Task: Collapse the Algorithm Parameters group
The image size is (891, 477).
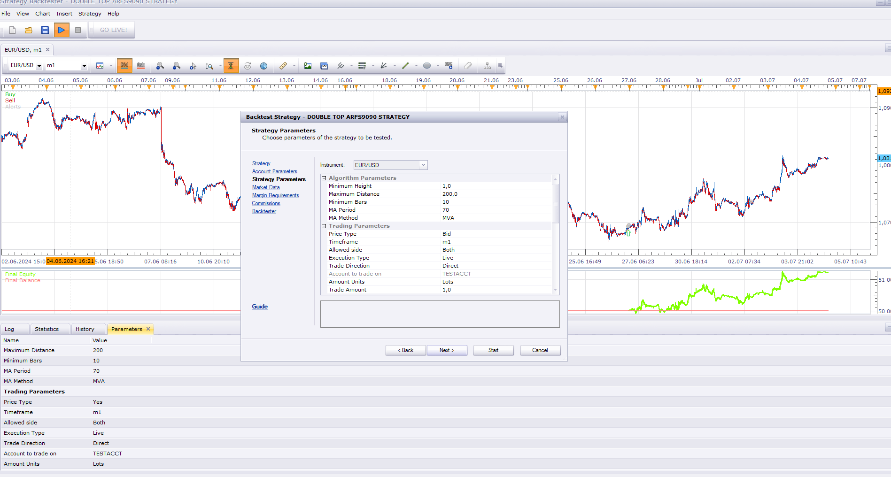Action: point(324,178)
